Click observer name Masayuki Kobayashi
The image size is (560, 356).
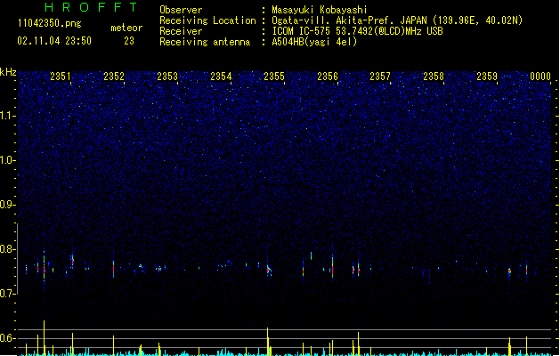pos(320,10)
